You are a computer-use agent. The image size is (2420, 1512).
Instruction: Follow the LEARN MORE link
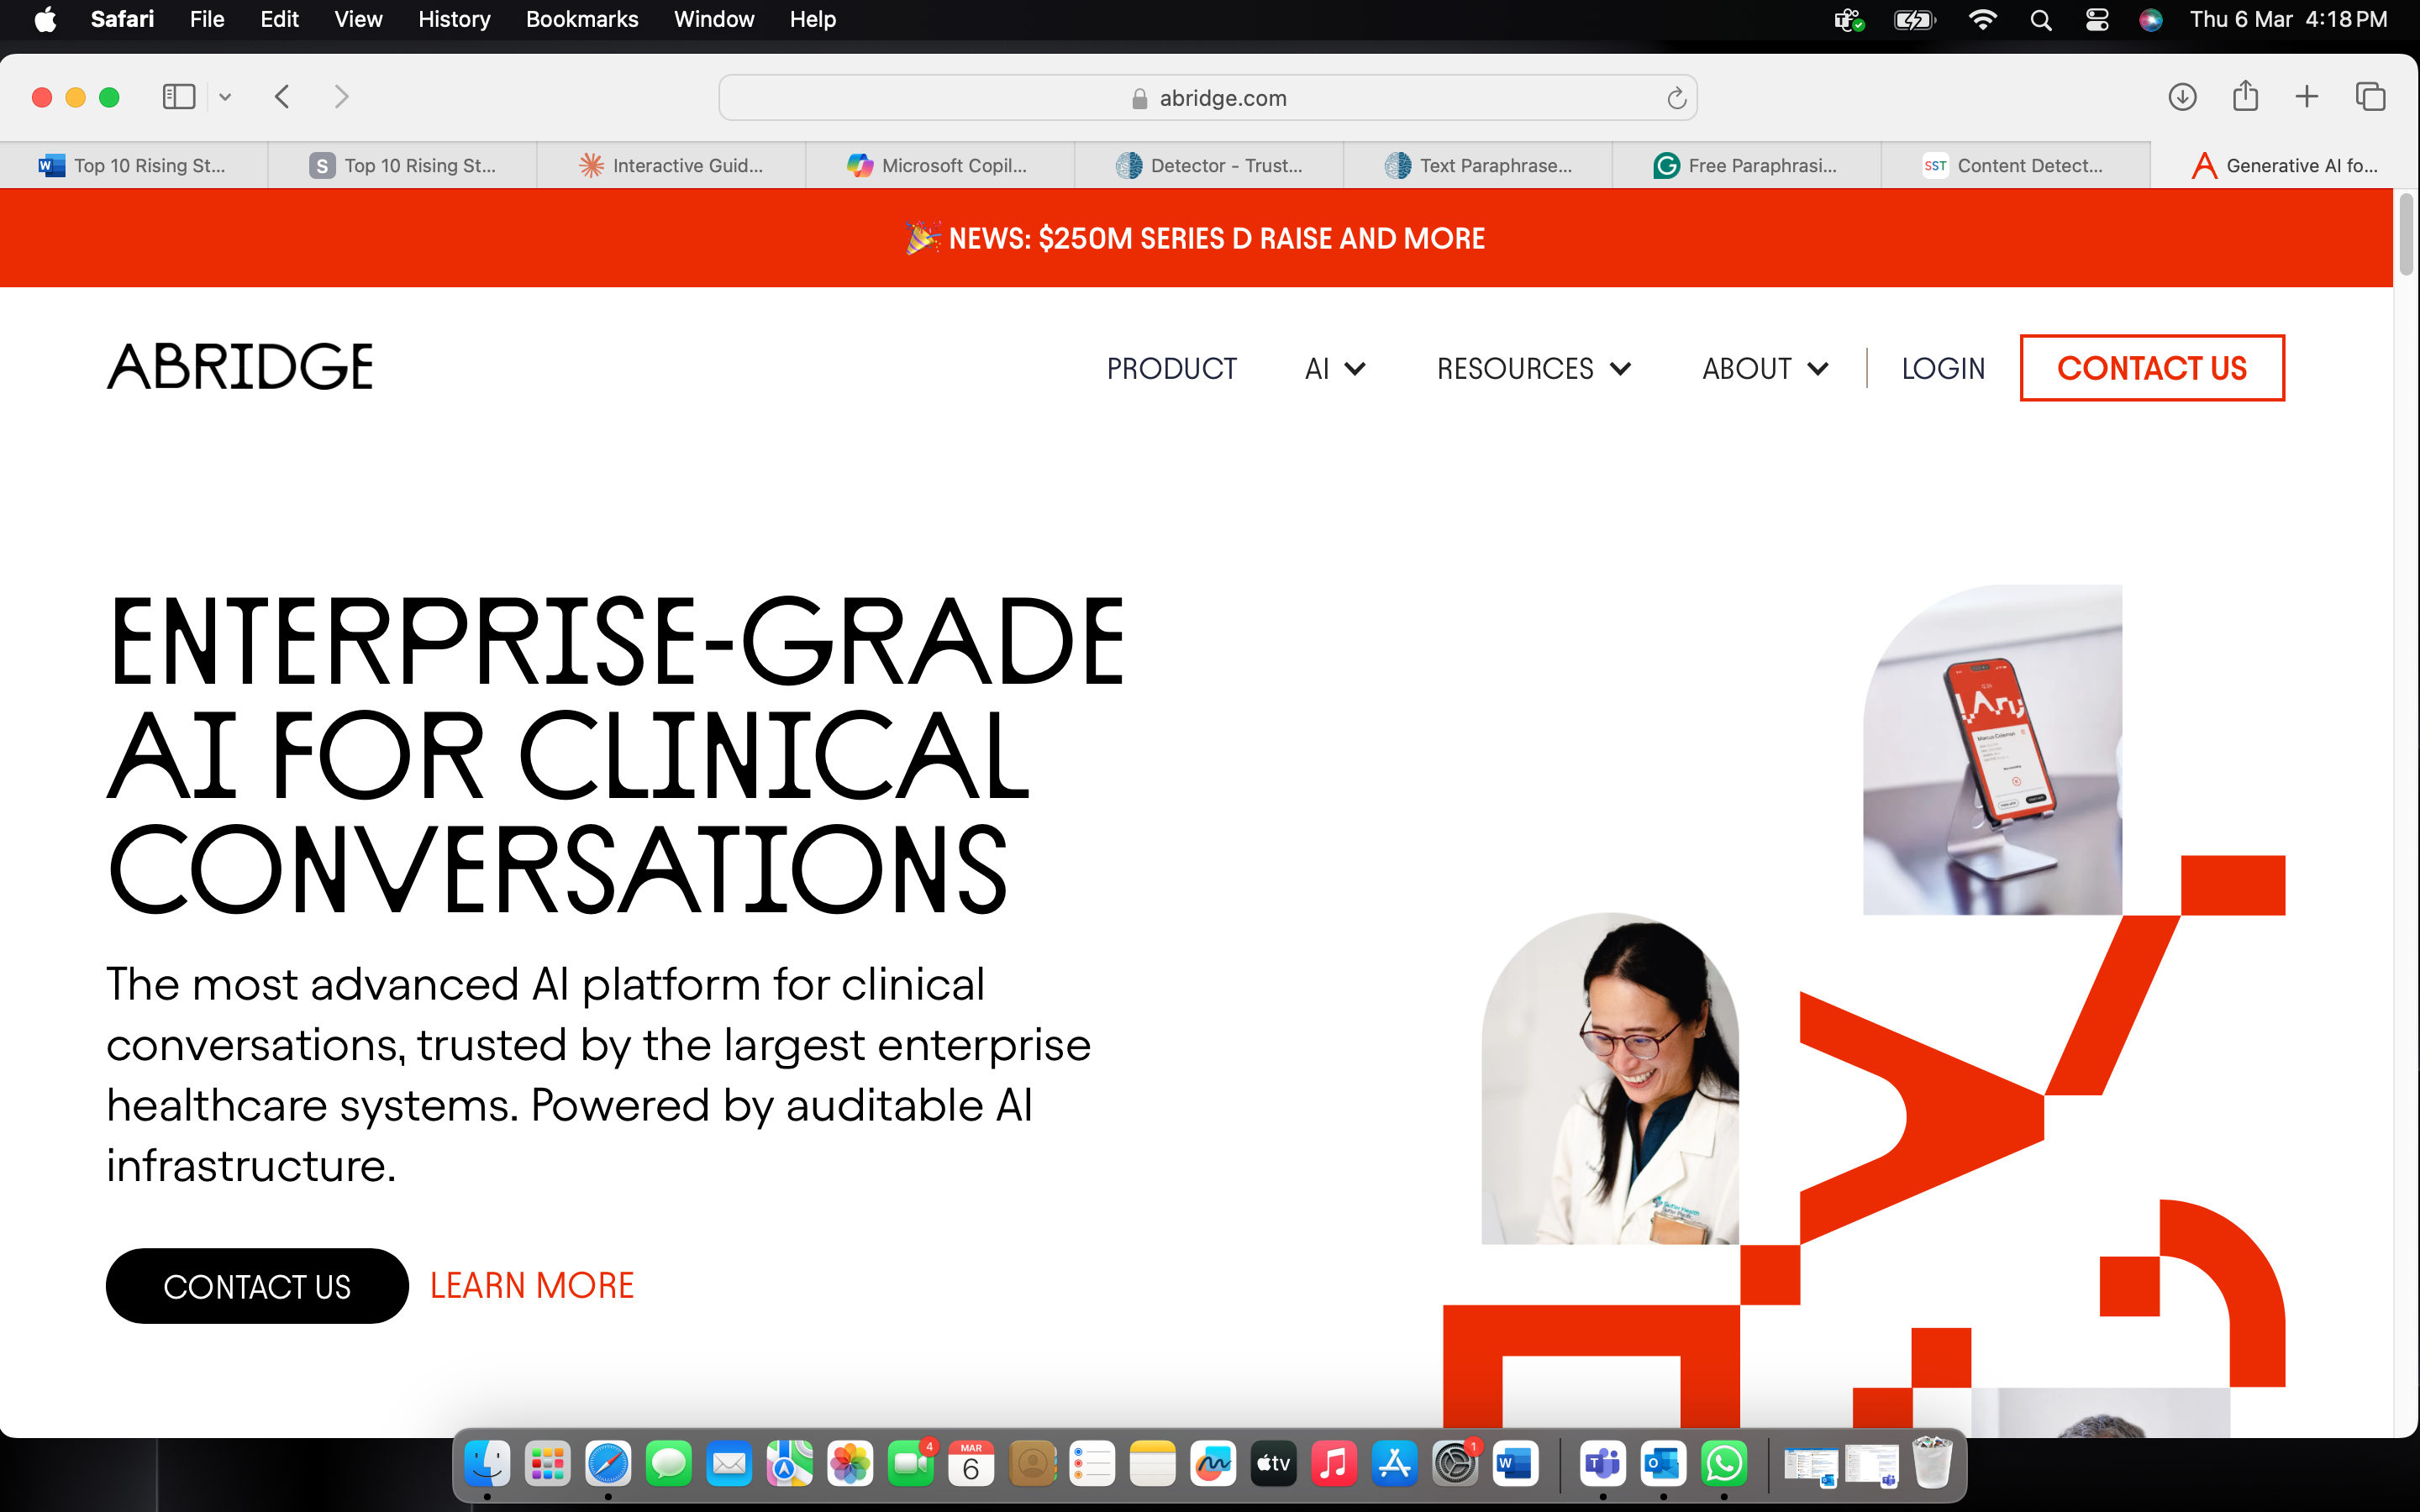(x=532, y=1286)
